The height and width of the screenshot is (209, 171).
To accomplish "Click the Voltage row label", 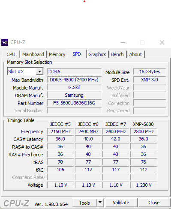I will click(35, 185).
